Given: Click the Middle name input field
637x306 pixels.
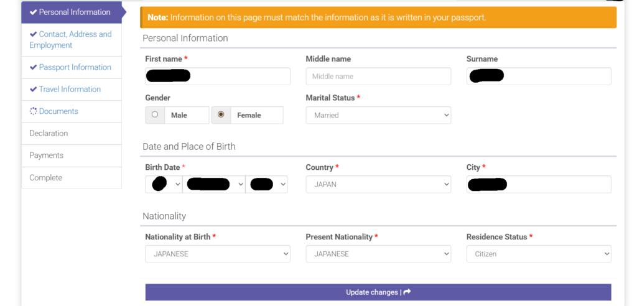Looking at the screenshot, I should pyautogui.click(x=378, y=76).
